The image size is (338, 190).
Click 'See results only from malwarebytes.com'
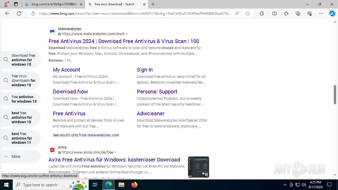(x=86, y=135)
